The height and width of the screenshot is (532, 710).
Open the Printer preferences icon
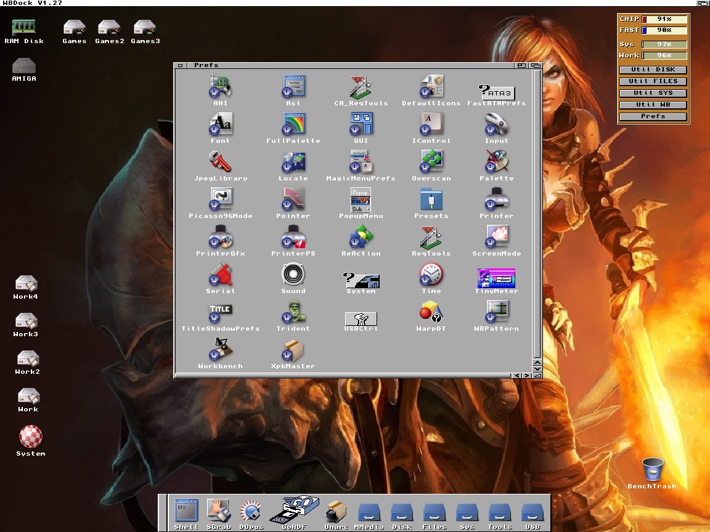coord(496,199)
